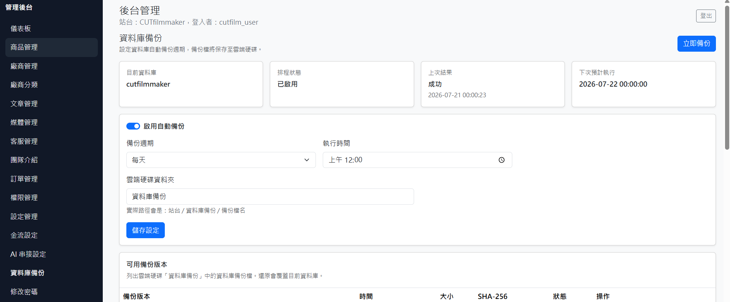Screen dimensions: 730x302
Task: Click the 狀態 column header
Action: pos(560,296)
